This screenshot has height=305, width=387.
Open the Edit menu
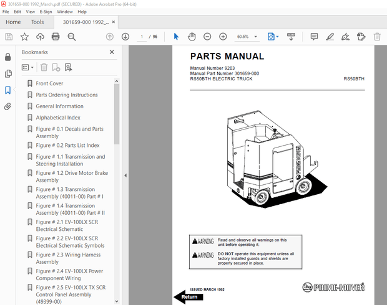point(17,12)
